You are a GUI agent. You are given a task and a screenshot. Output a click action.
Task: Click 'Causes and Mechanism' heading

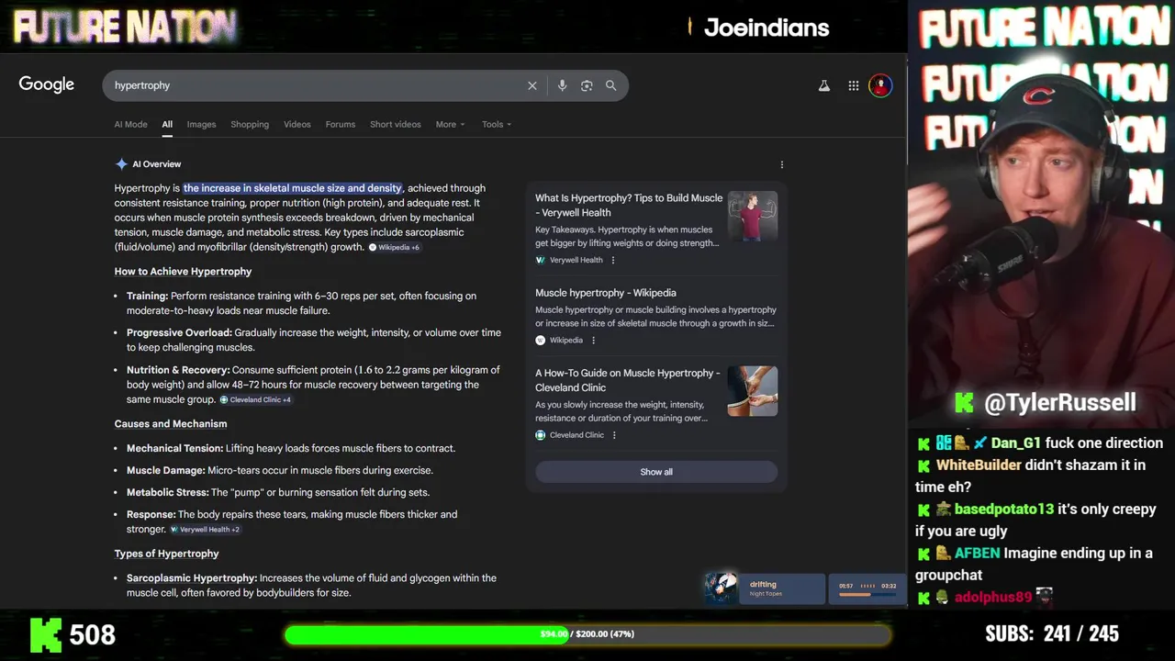click(x=171, y=424)
